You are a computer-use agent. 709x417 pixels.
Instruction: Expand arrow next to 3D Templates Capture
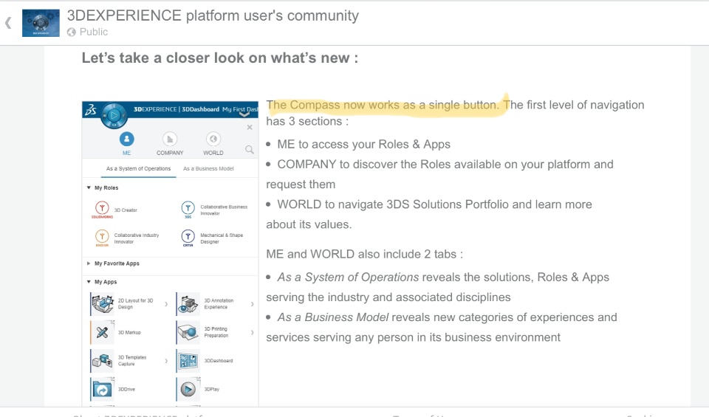(x=166, y=361)
